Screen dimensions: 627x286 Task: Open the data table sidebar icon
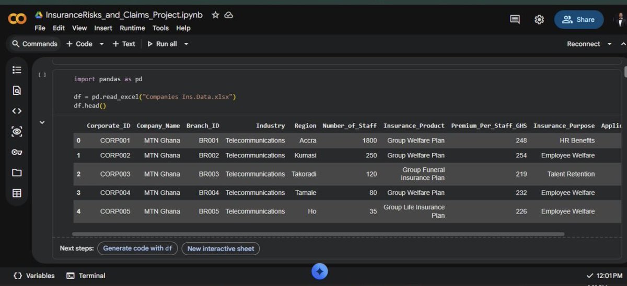pyautogui.click(x=17, y=193)
